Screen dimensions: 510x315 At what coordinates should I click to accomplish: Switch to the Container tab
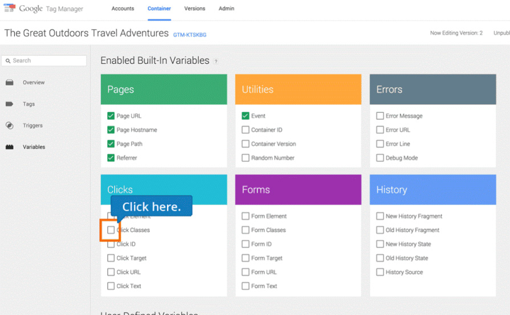[159, 9]
